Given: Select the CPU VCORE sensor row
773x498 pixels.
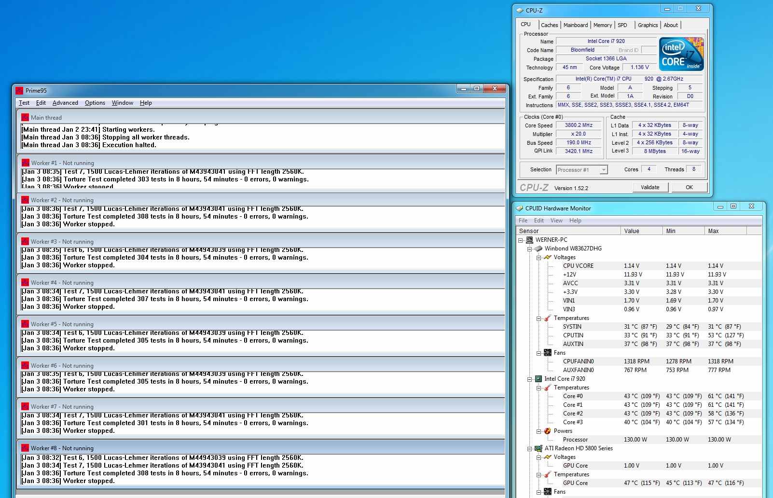Looking at the screenshot, I should click(x=639, y=266).
